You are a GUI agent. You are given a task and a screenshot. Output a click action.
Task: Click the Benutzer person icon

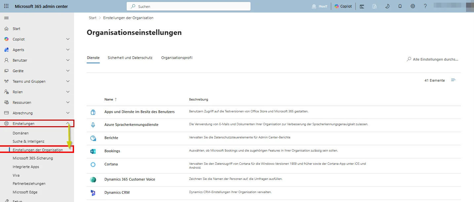coord(6,60)
